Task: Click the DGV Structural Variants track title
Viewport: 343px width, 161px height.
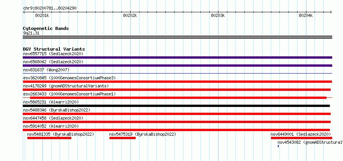Action: pyautogui.click(x=54, y=49)
